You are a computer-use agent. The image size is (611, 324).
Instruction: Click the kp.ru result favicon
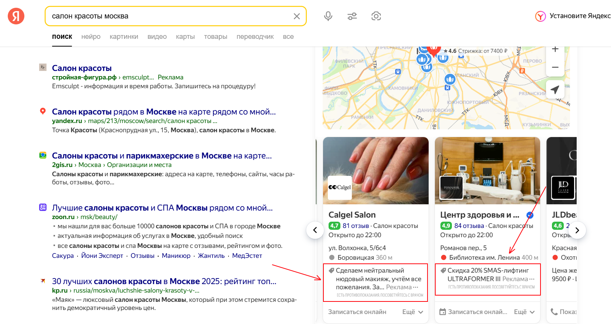(x=43, y=281)
